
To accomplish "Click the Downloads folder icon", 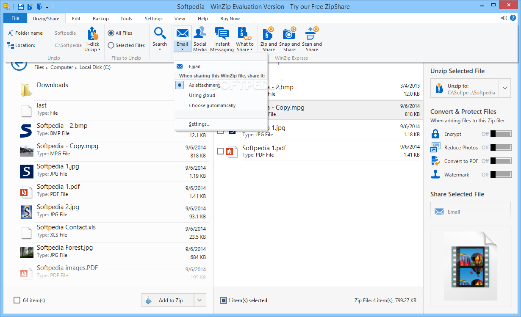I will (26, 89).
